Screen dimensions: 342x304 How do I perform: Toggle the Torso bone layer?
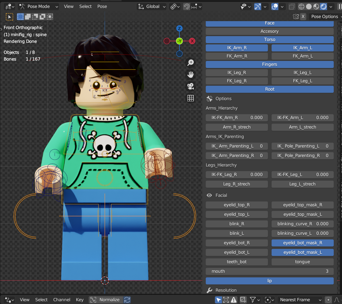(x=270, y=39)
